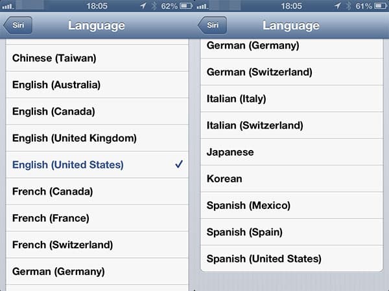
Task: Tap the 61% battery percentage
Action: click(364, 6)
